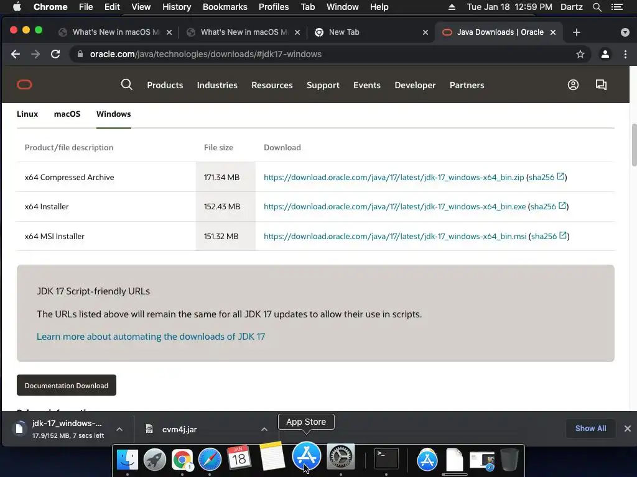The height and width of the screenshot is (477, 637).
Task: View site lock security info
Action: point(80,54)
